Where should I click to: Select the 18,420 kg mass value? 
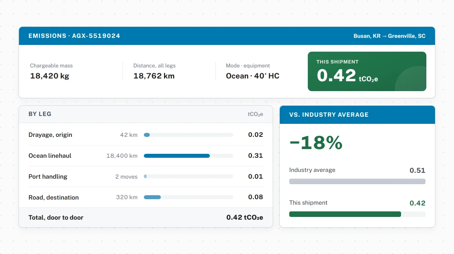tap(49, 76)
